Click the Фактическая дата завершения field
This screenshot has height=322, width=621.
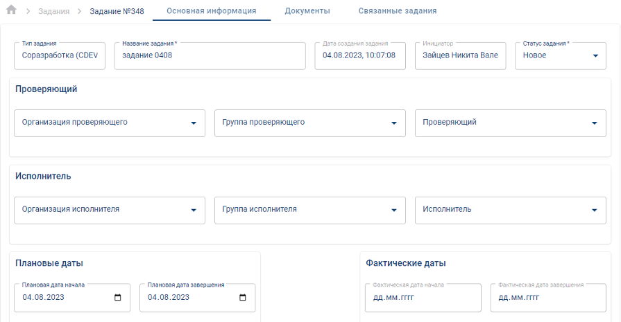[547, 298]
